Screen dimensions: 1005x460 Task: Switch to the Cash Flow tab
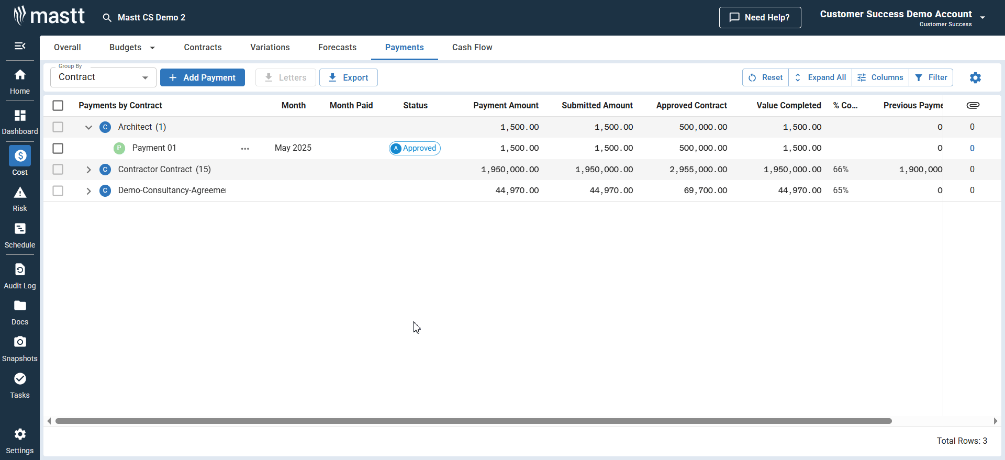[x=472, y=48]
